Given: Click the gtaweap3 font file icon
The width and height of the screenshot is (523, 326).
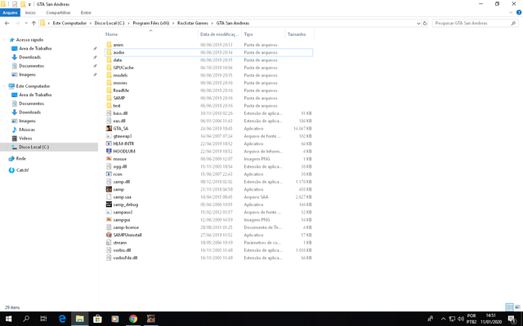Looking at the screenshot, I should (x=109, y=136).
